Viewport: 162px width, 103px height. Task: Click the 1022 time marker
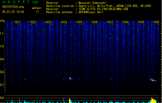point(33,22)
